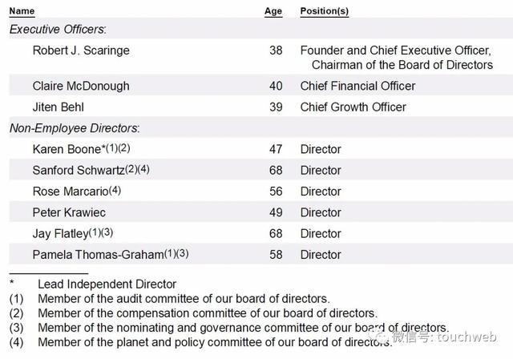
Task: Select the Non-Employee Directors section heading
Action: coord(75,128)
